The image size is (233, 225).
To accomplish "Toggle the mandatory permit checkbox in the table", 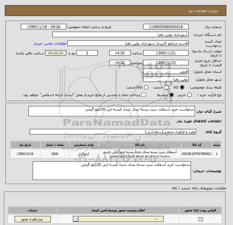I will point(200,219).
